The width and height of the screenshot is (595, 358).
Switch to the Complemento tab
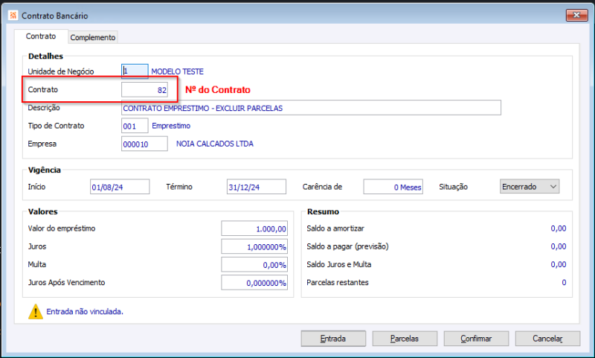tap(92, 37)
